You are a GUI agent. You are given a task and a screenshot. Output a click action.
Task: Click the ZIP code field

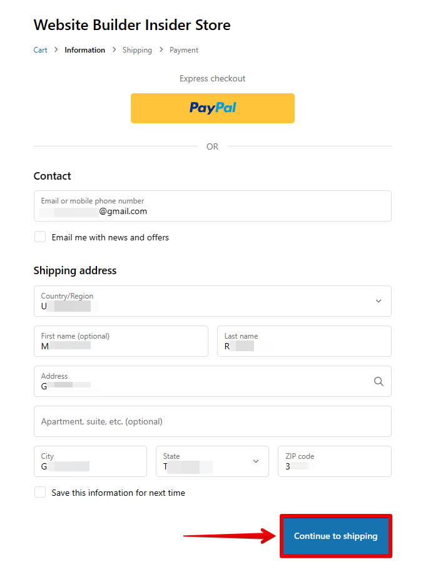tap(334, 461)
